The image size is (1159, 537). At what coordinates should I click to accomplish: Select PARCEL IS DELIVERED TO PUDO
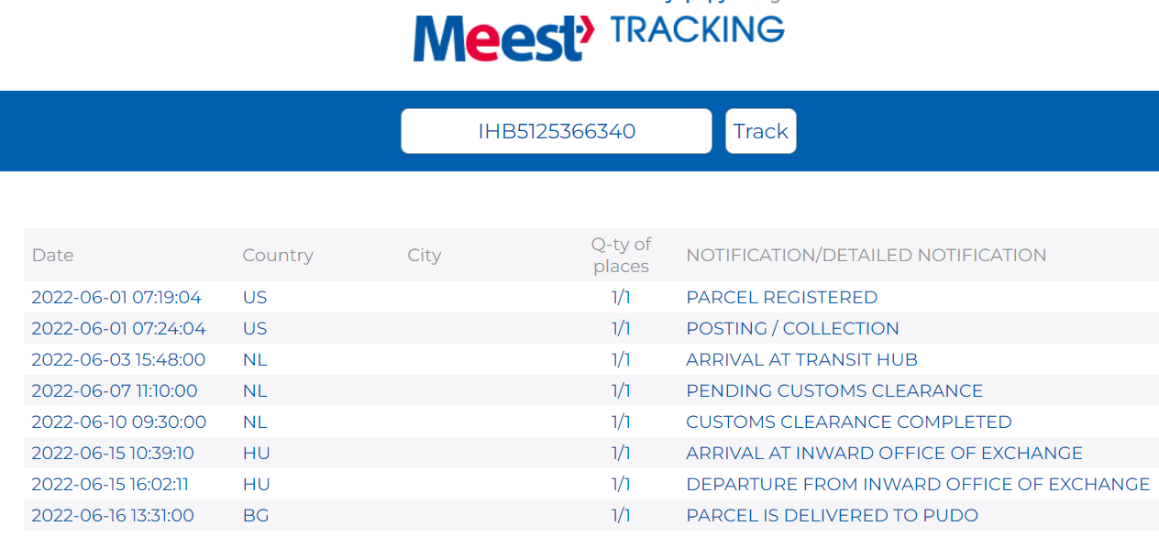[832, 516]
